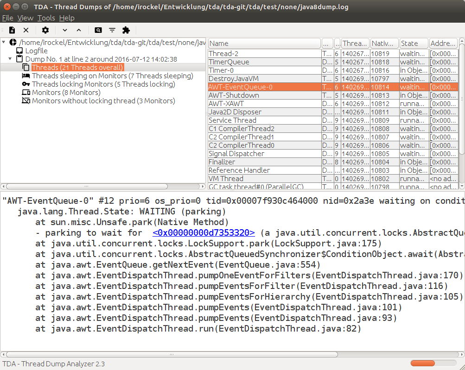The image size is (465, 370).
Task: Click the find long running threads icon
Action: (98, 30)
